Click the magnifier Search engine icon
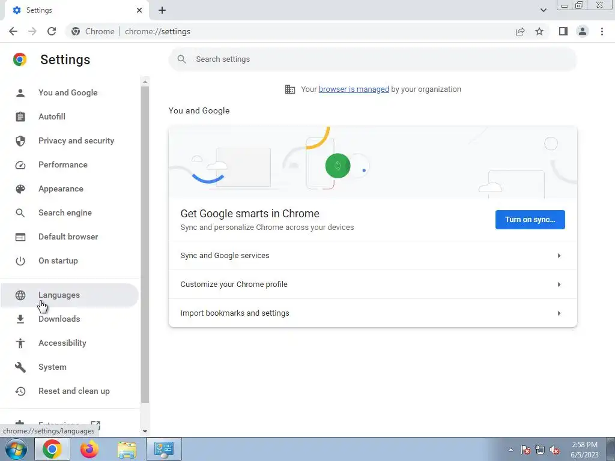This screenshot has height=461, width=615. tap(20, 213)
